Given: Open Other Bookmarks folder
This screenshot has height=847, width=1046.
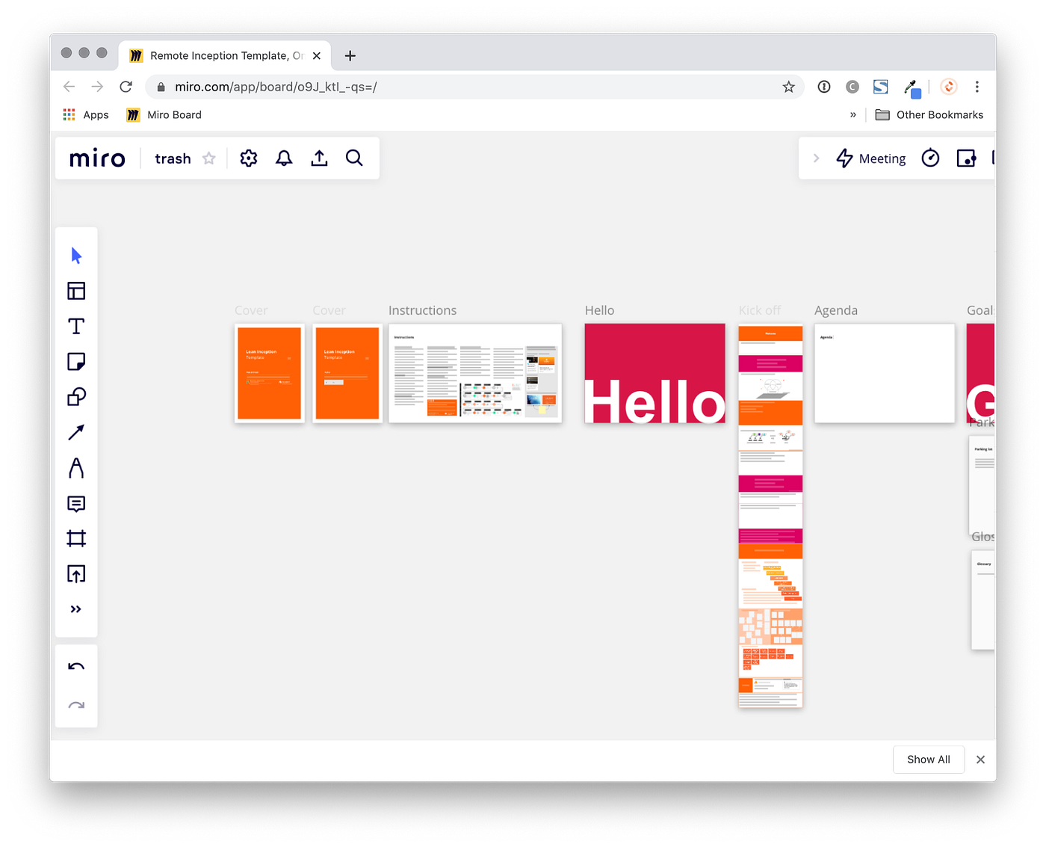Looking at the screenshot, I should coord(929,114).
